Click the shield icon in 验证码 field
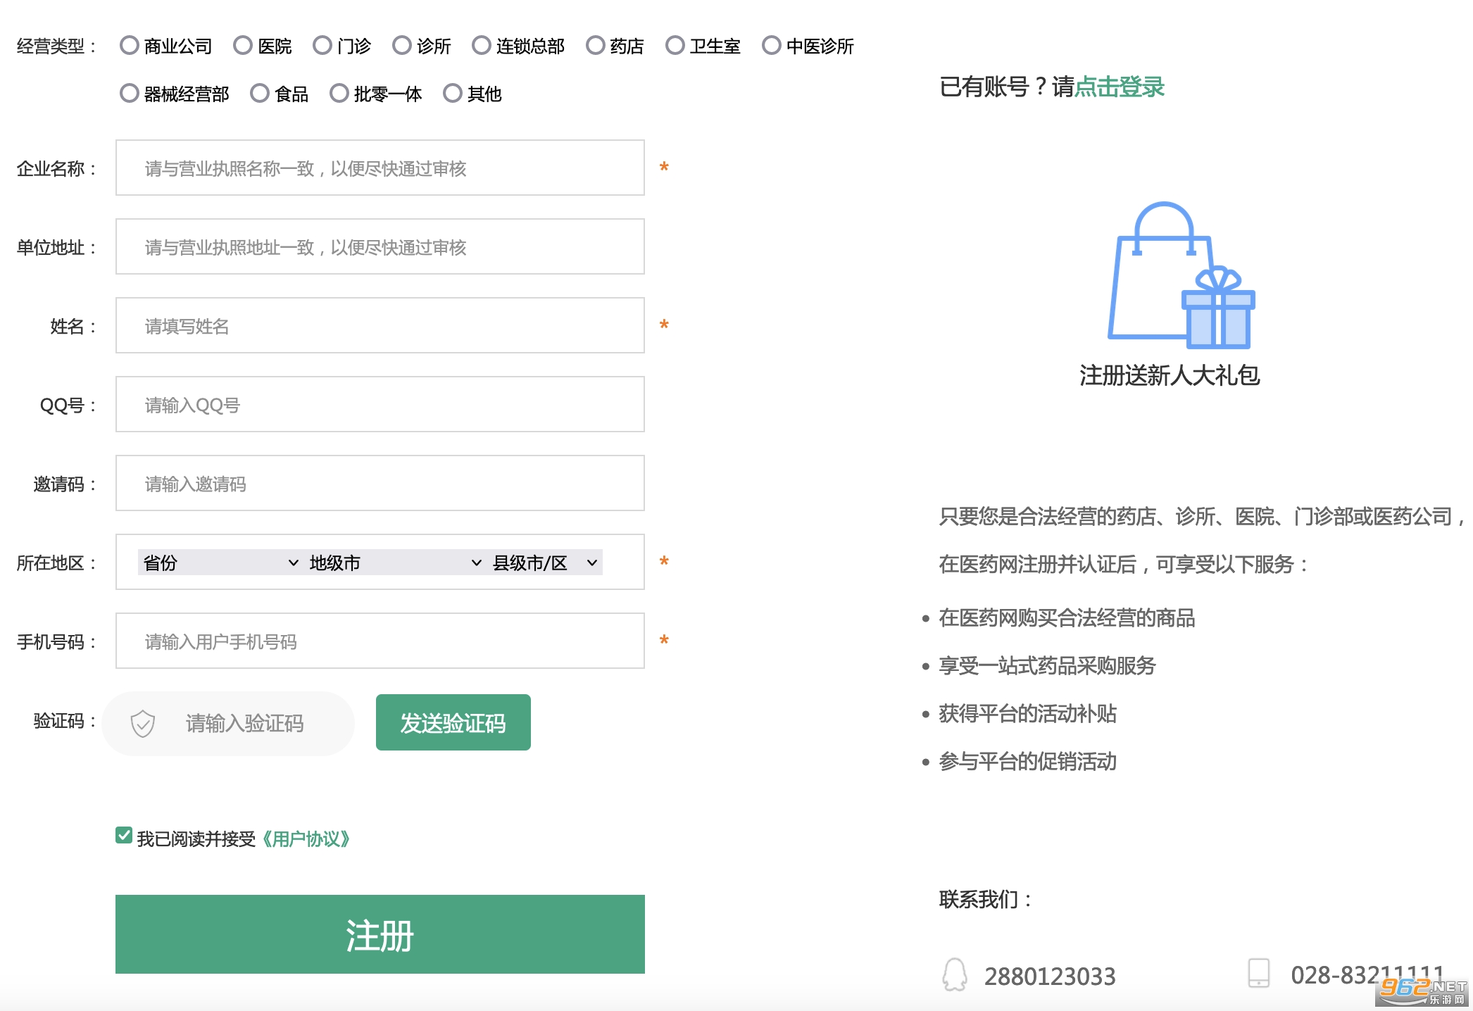The width and height of the screenshot is (1473, 1011). 143,724
